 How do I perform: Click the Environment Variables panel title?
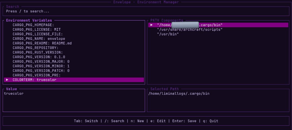click(x=29, y=20)
